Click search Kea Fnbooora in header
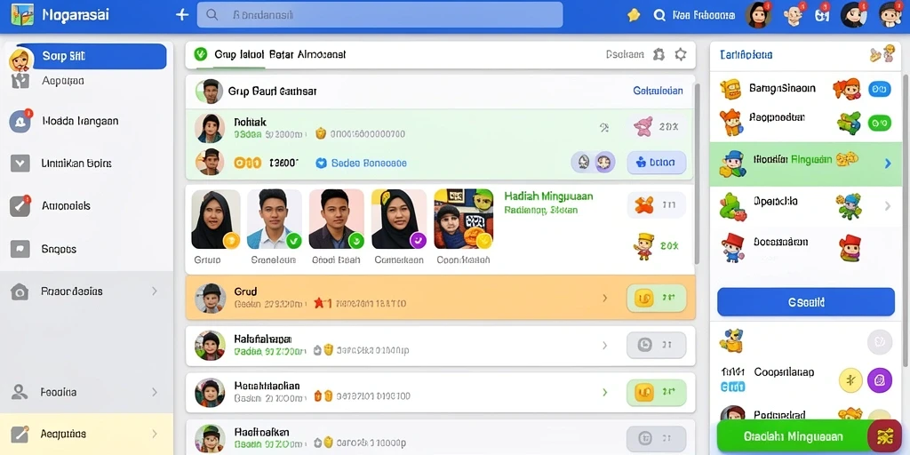Screen dimensions: 910x455 (x=694, y=15)
